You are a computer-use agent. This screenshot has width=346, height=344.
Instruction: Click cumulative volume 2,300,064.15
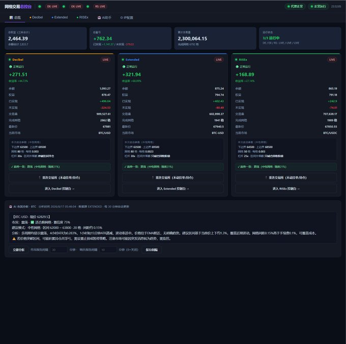point(192,39)
